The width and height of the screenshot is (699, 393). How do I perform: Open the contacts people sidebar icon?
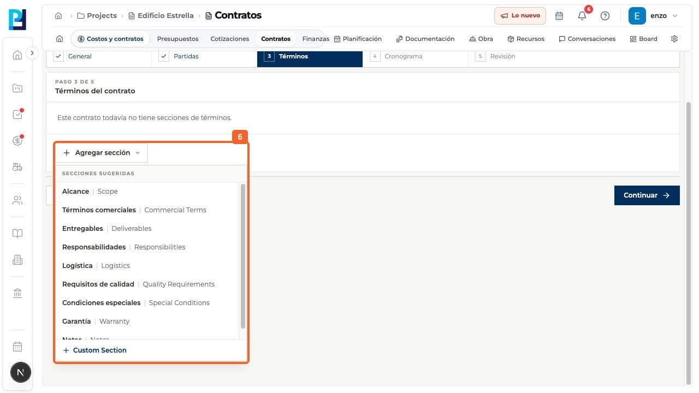(17, 200)
